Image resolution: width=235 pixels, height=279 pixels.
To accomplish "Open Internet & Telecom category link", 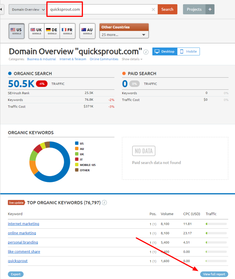I will click(73, 59).
